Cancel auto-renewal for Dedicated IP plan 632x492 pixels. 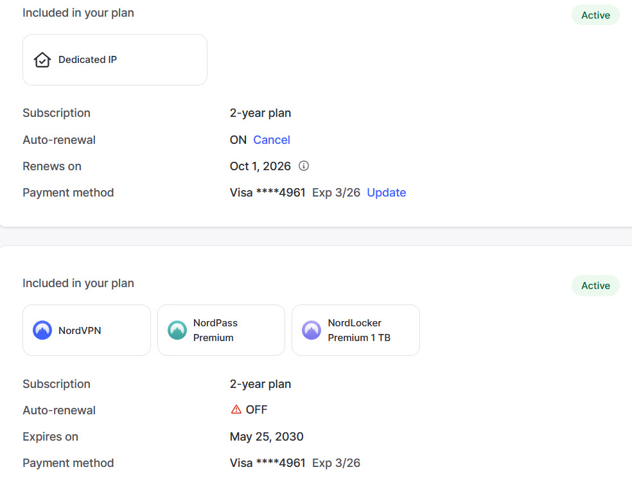tap(272, 140)
